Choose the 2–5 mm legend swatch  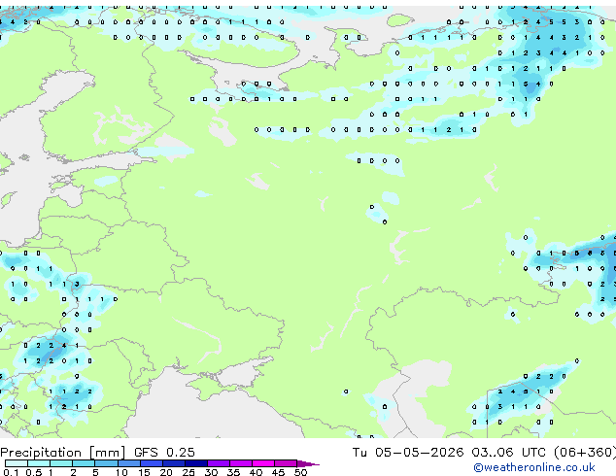point(84,463)
